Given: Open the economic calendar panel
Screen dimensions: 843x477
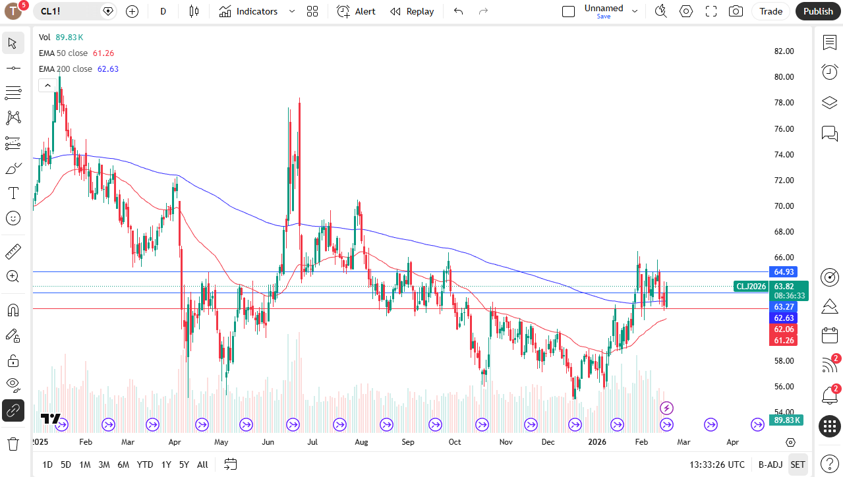Looking at the screenshot, I should pyautogui.click(x=830, y=335).
